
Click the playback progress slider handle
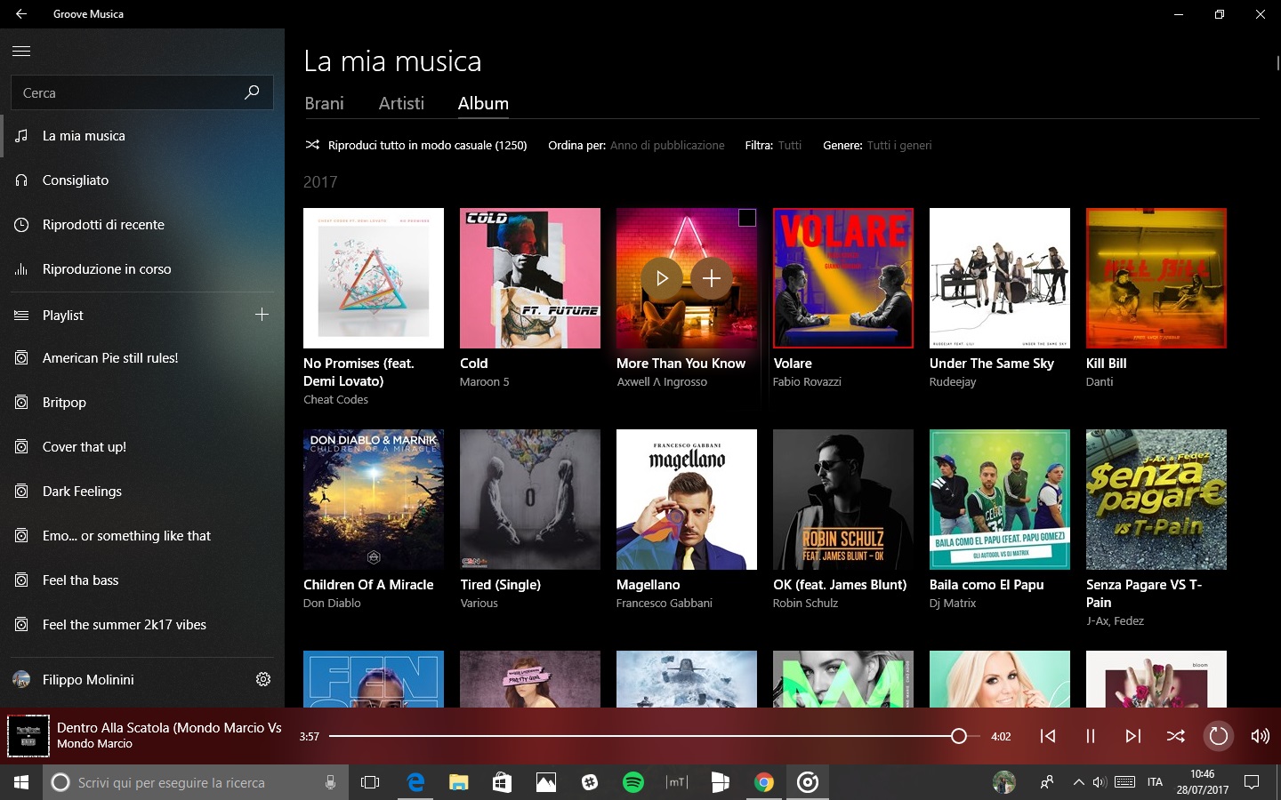click(x=958, y=736)
